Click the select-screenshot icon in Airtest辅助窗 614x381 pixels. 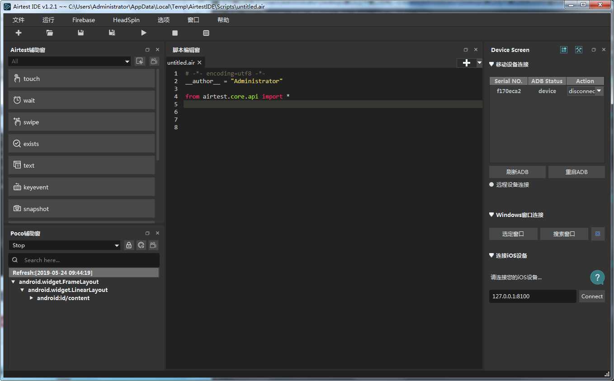point(140,61)
